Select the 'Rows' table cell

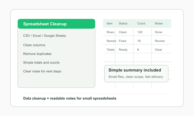[110, 32]
